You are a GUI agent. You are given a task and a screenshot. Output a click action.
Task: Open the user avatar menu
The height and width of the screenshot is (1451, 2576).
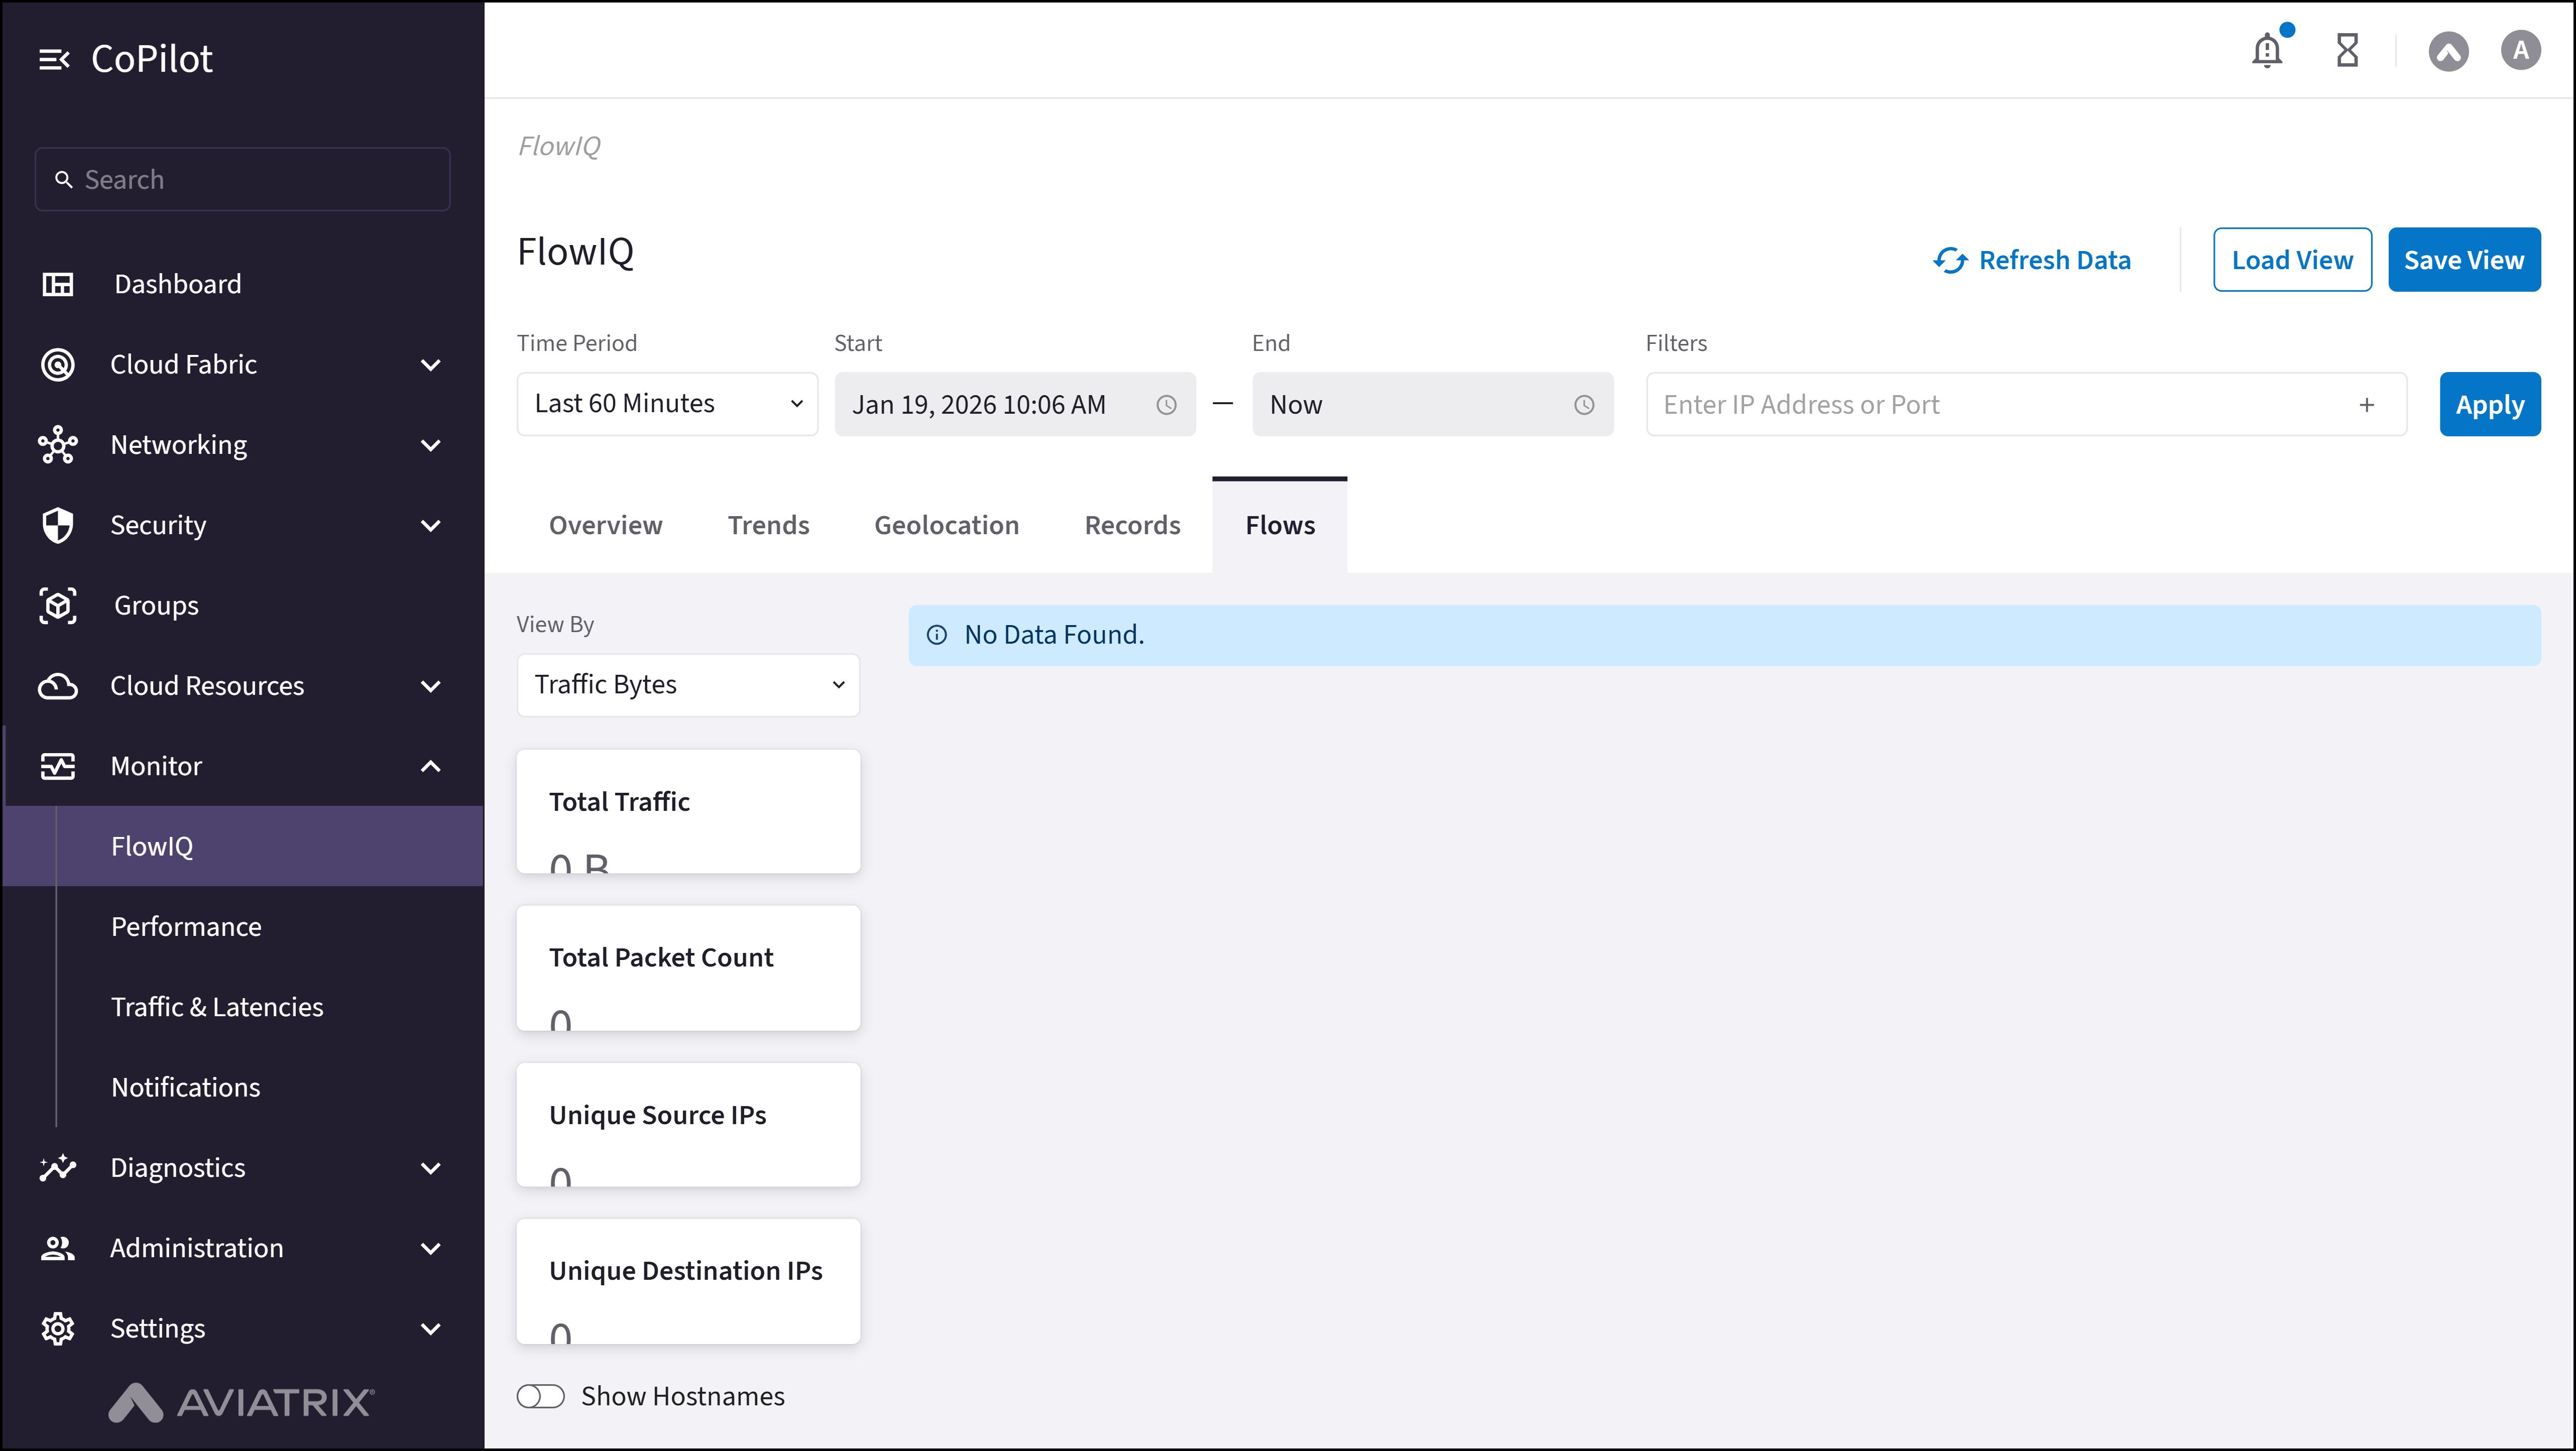[x=2520, y=50]
